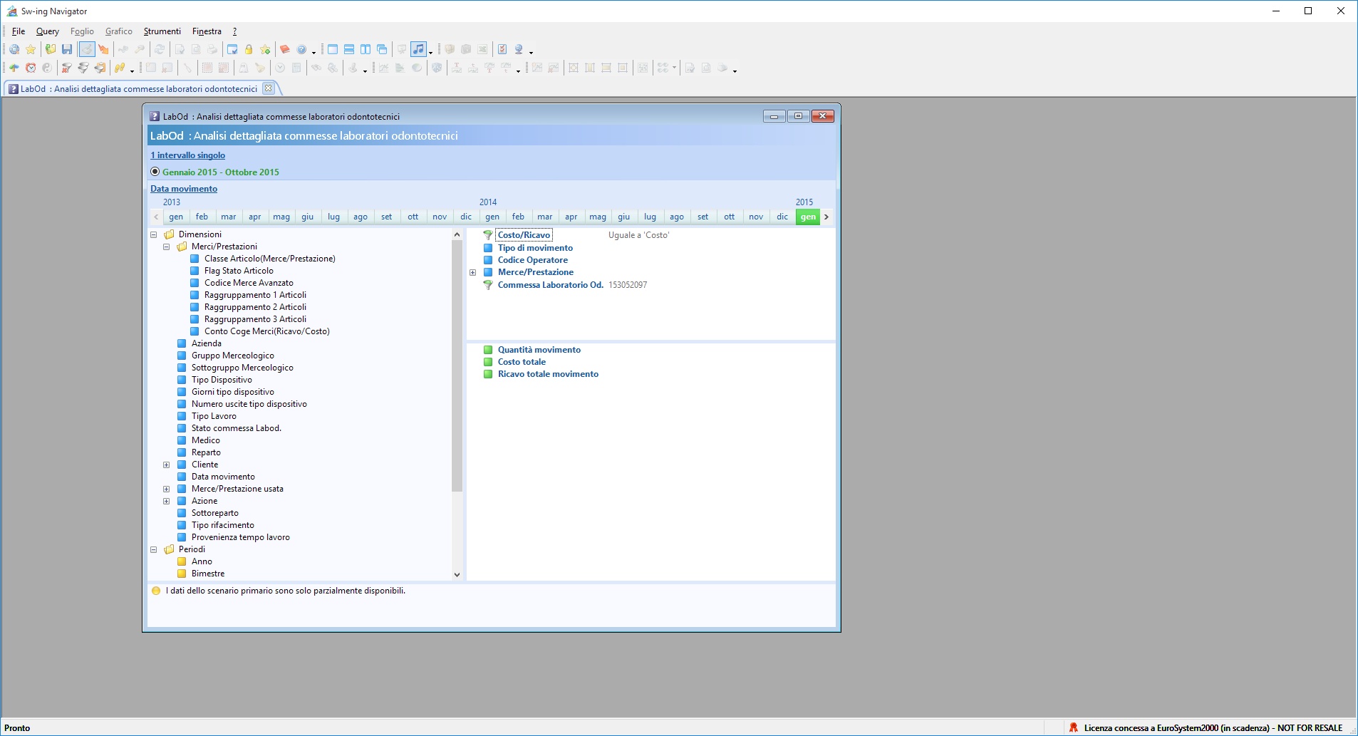Click the save (floppy disk) toolbar icon

click(67, 49)
